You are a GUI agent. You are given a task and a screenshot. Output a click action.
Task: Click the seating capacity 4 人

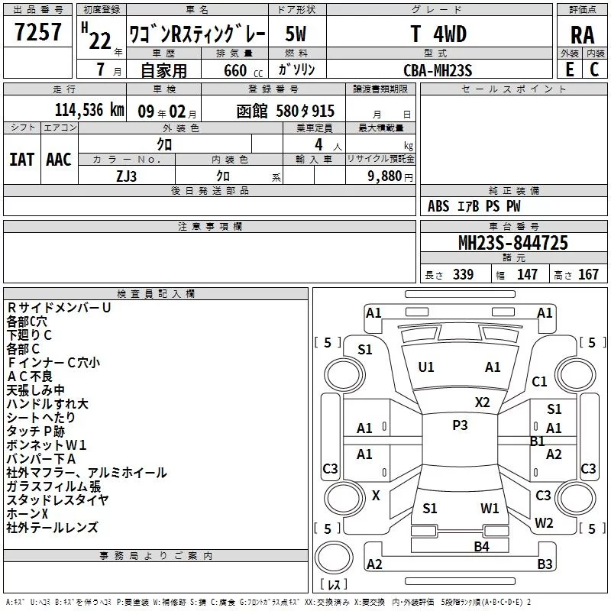point(328,145)
